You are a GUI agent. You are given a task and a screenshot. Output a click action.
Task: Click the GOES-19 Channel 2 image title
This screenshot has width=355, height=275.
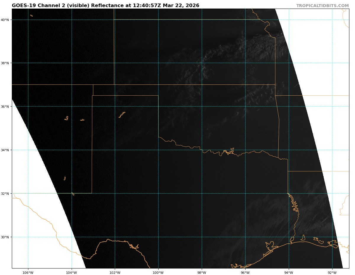[106, 6]
